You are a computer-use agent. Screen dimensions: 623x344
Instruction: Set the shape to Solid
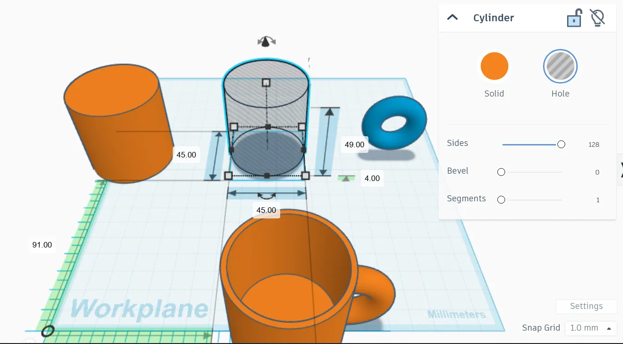494,66
